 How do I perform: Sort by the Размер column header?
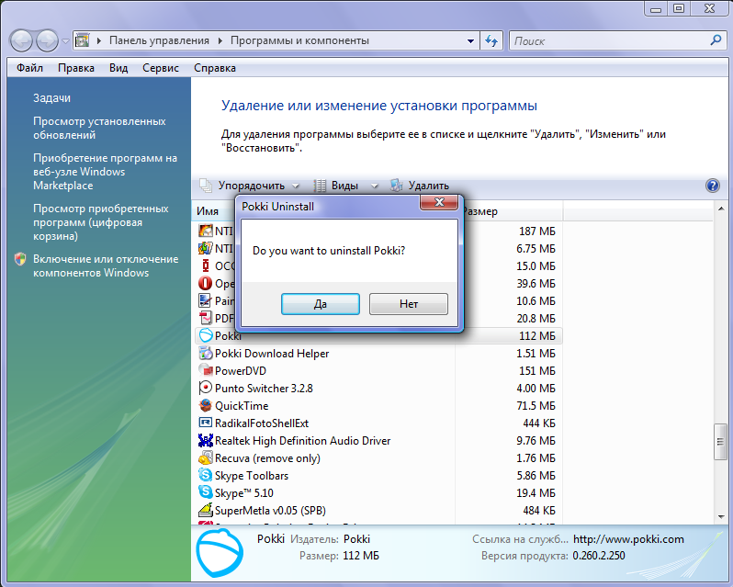(x=480, y=211)
